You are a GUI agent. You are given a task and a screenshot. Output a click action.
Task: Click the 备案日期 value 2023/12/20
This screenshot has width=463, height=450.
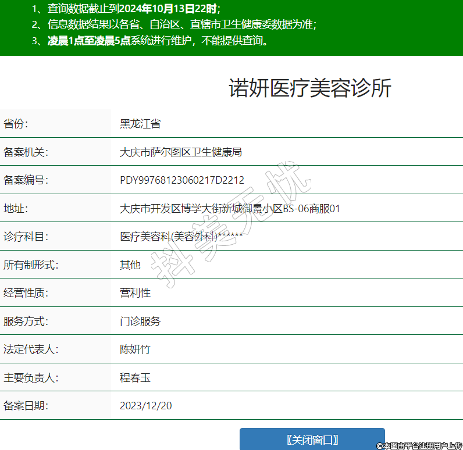(146, 406)
